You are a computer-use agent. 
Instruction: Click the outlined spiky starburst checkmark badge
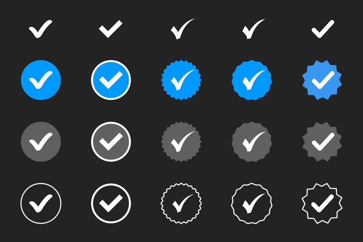(x=322, y=203)
